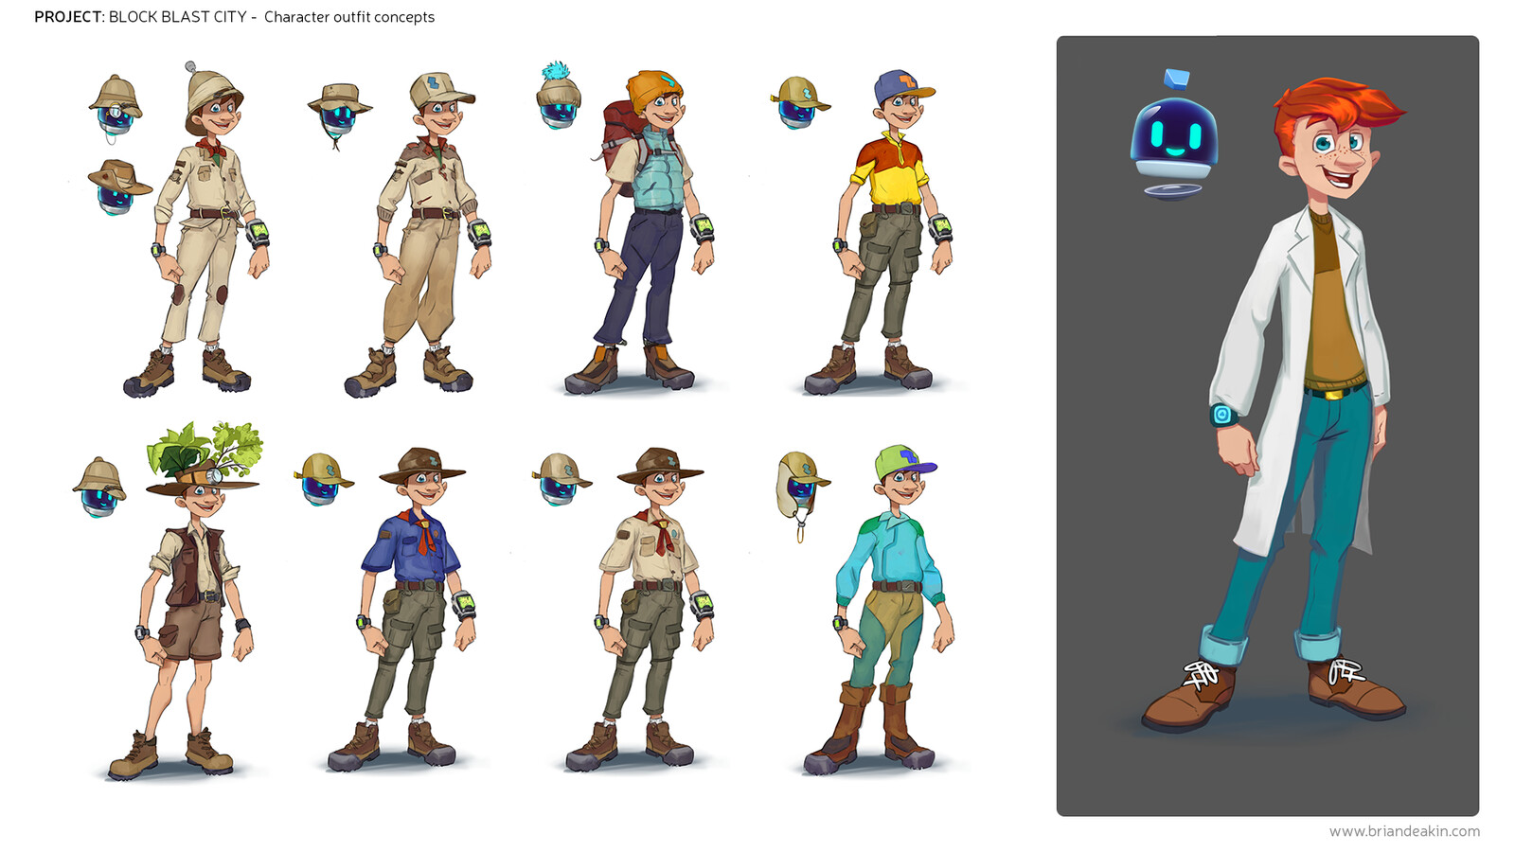This screenshot has height=852, width=1515.
Task: Click the robot head with the brown cowboy hat
Action: [x=118, y=187]
